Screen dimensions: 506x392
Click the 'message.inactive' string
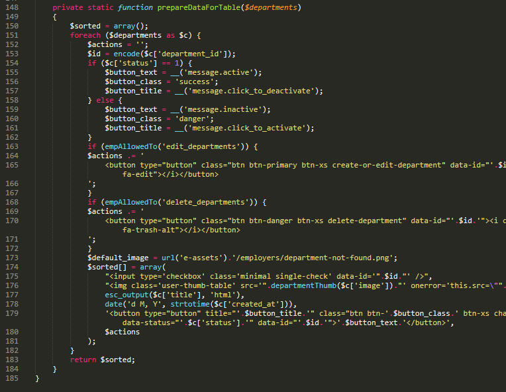(223, 109)
